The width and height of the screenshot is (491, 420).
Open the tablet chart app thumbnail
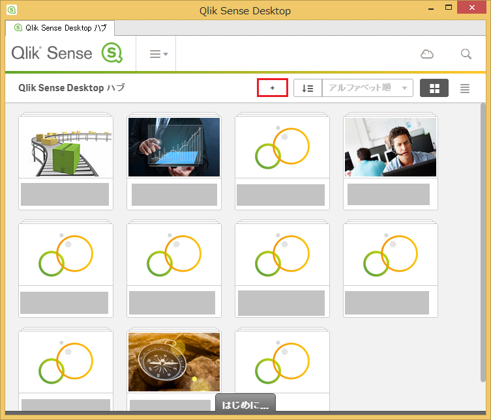[174, 147]
